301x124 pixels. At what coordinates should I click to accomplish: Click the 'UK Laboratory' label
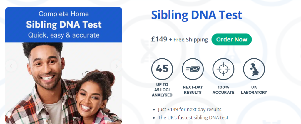[254, 90]
